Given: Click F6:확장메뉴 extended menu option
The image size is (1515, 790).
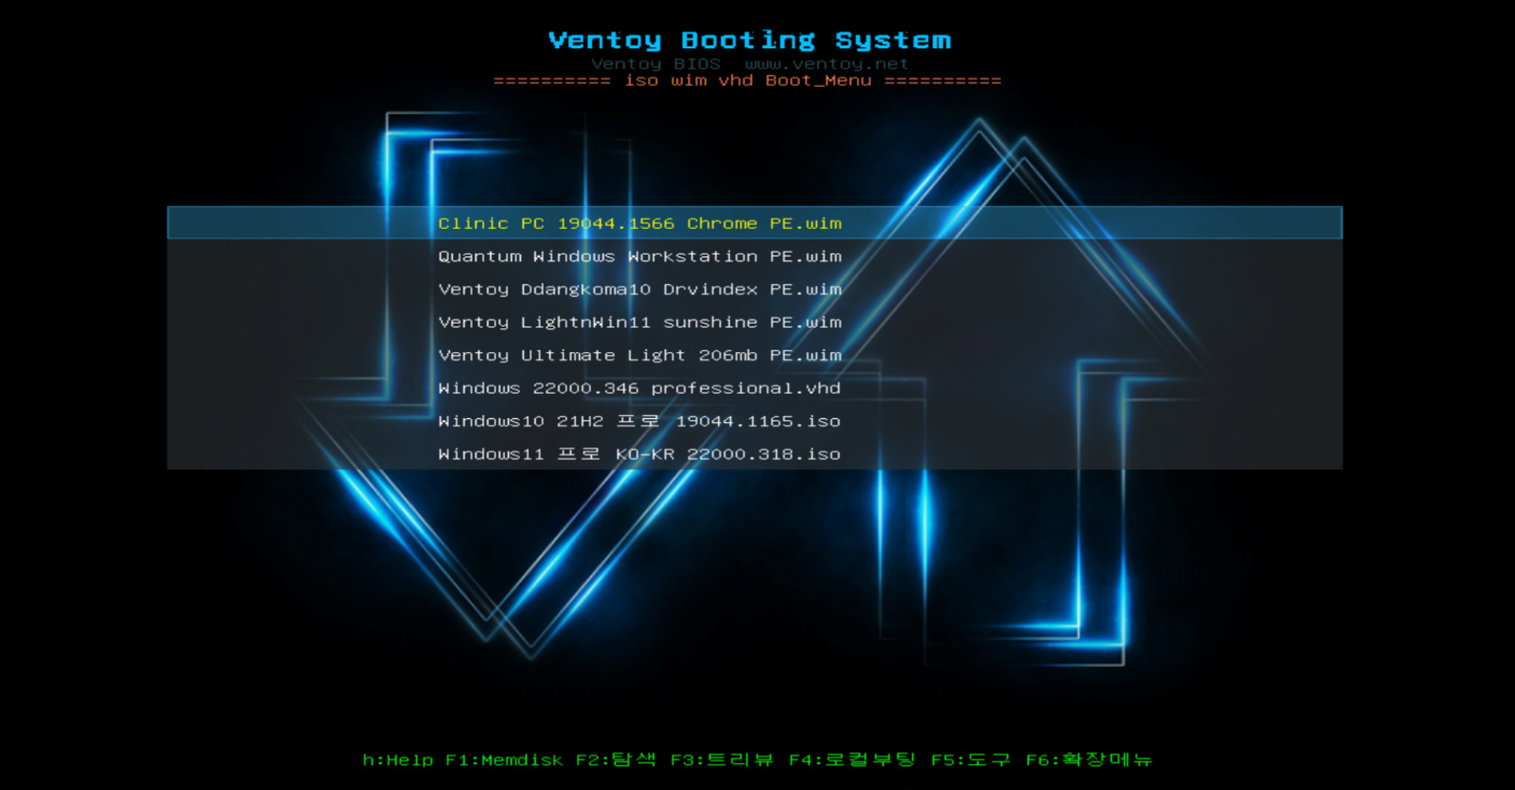Looking at the screenshot, I should pyautogui.click(x=1089, y=760).
